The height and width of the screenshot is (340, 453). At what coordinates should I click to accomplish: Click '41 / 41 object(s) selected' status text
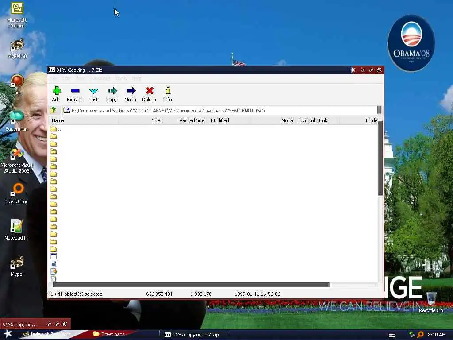75,294
